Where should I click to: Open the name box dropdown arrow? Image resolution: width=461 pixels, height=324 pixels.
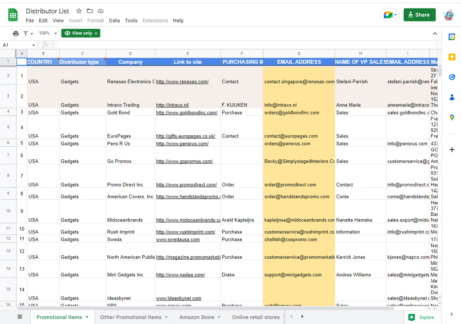pos(33,45)
